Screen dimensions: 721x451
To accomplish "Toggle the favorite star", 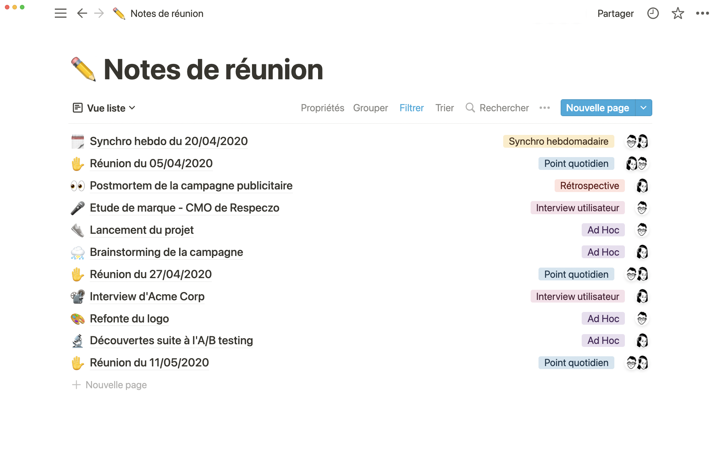I will pyautogui.click(x=678, y=14).
